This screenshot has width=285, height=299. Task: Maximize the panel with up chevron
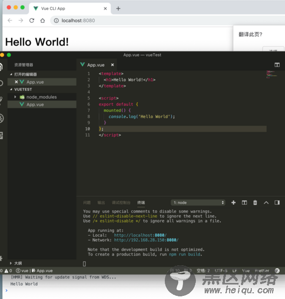point(266,203)
